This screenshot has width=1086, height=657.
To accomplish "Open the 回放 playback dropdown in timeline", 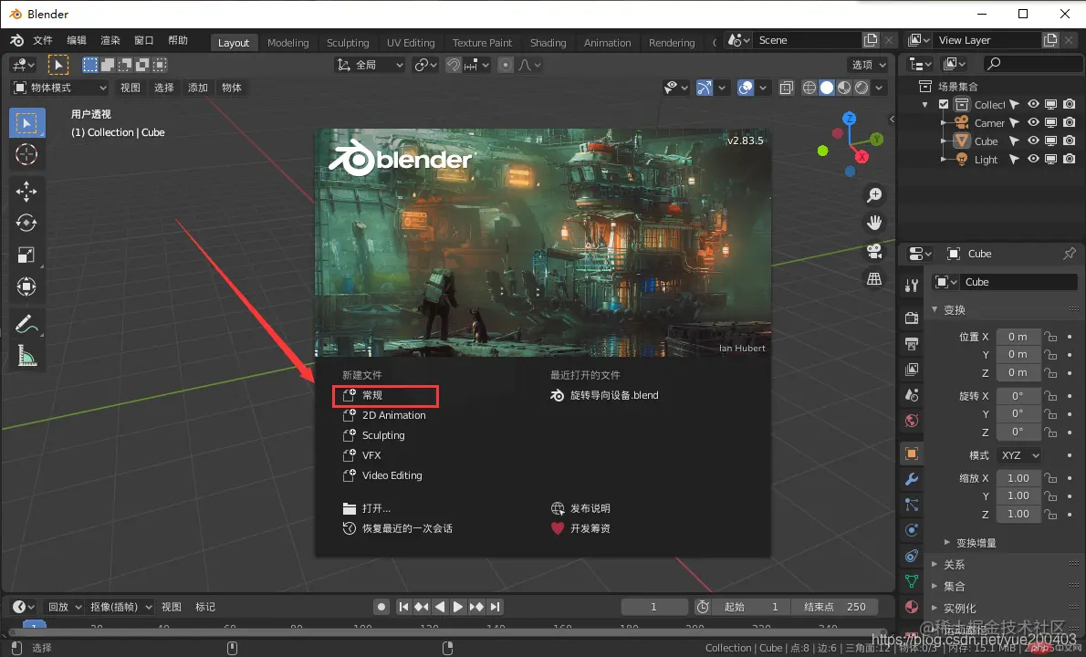I will pos(65,607).
